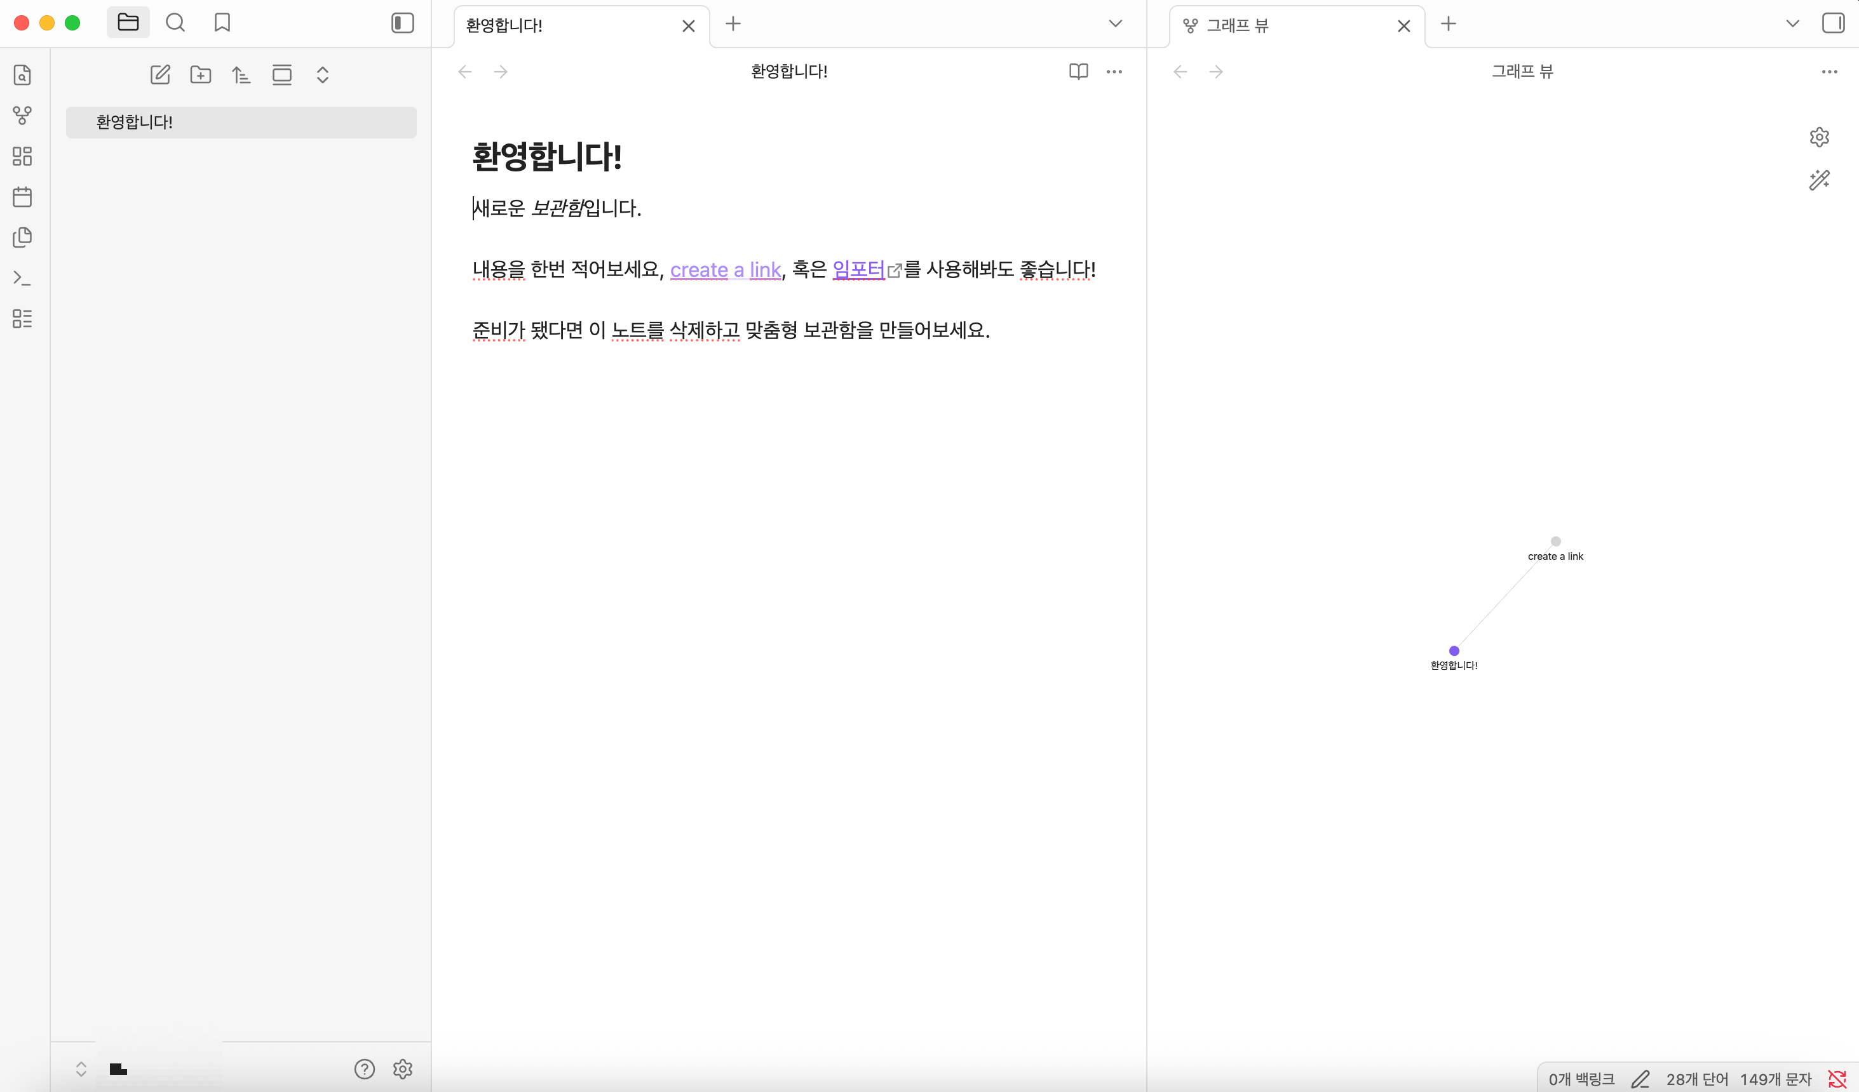Collapse the left sidebar toggle
The width and height of the screenshot is (1859, 1092).
403,23
